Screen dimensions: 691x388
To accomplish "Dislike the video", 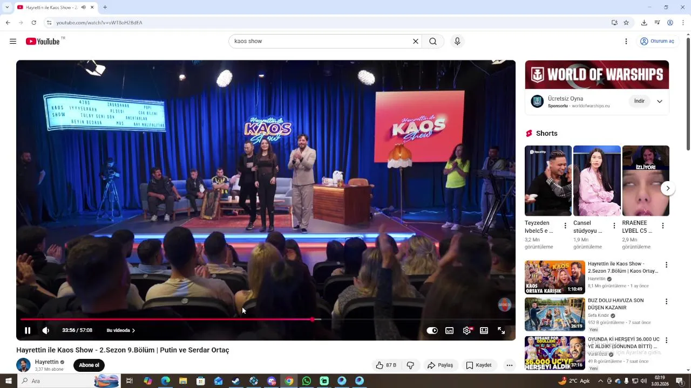I will [410, 365].
